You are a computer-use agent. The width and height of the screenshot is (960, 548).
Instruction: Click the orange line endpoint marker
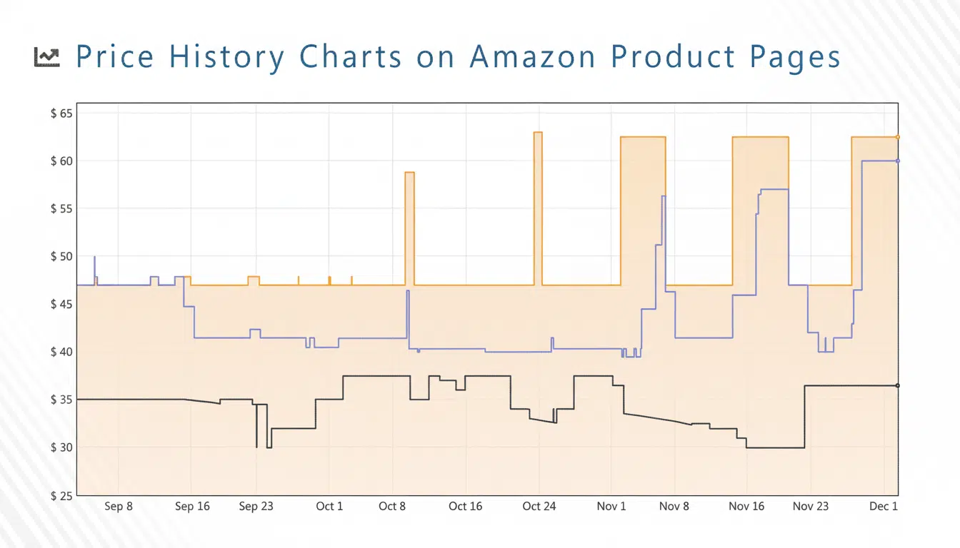[x=898, y=137]
